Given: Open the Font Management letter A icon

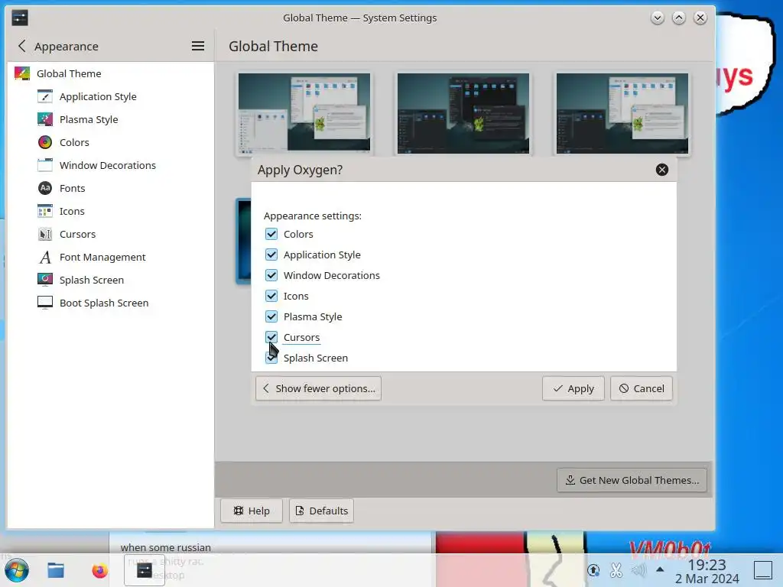Looking at the screenshot, I should [x=45, y=257].
